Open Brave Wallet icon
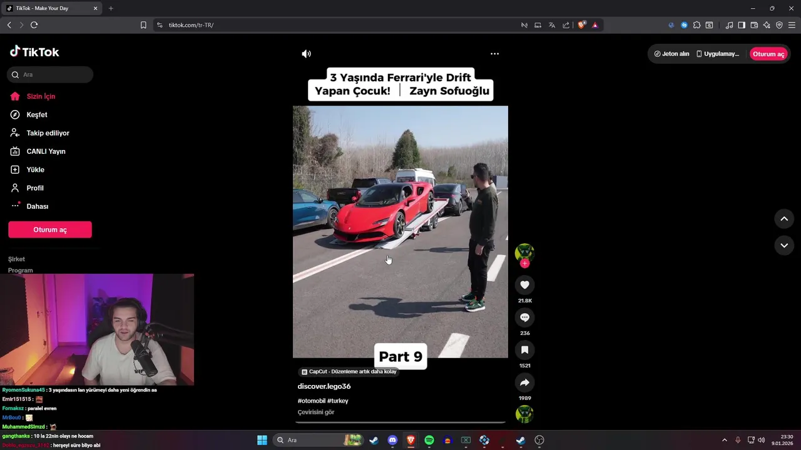The image size is (801, 450). [x=754, y=25]
